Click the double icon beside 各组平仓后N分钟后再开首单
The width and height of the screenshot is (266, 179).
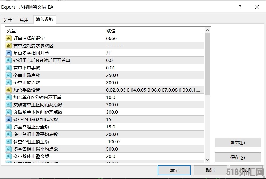[9, 60]
